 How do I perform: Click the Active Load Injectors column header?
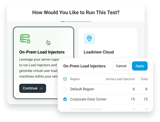(x=120, y=79)
